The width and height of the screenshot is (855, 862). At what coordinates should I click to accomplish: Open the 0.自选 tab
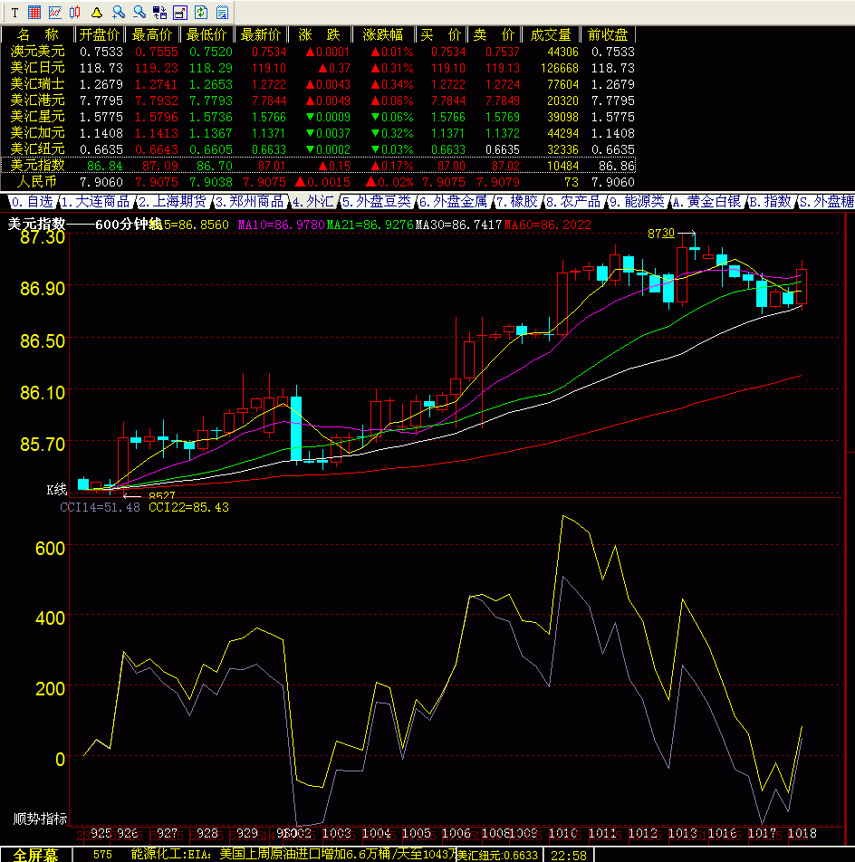tap(33, 202)
